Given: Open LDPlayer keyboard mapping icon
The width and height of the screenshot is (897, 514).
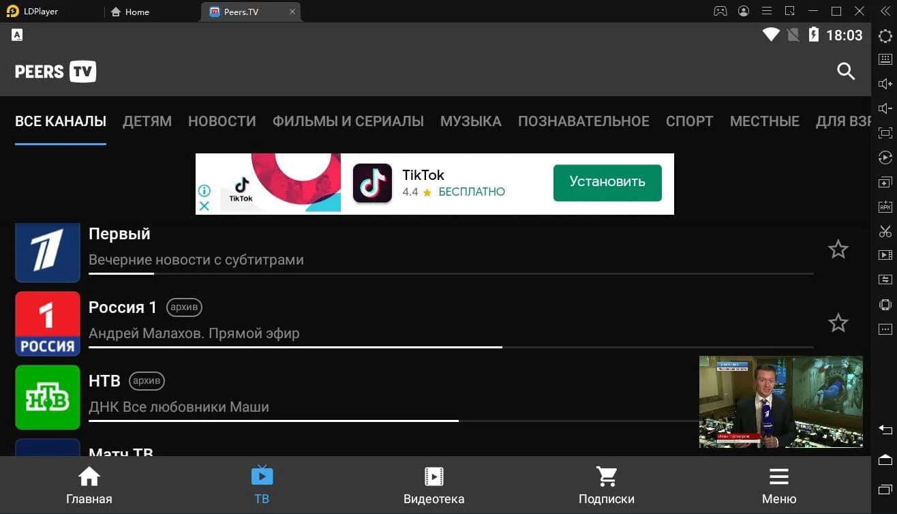Looking at the screenshot, I should [x=885, y=59].
